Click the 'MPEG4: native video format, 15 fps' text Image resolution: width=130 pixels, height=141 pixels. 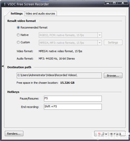60,51
